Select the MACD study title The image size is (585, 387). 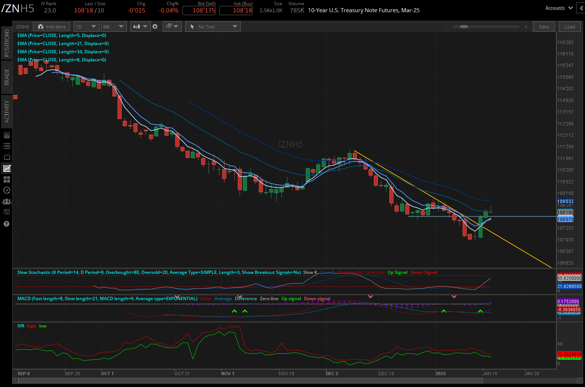[107, 299]
